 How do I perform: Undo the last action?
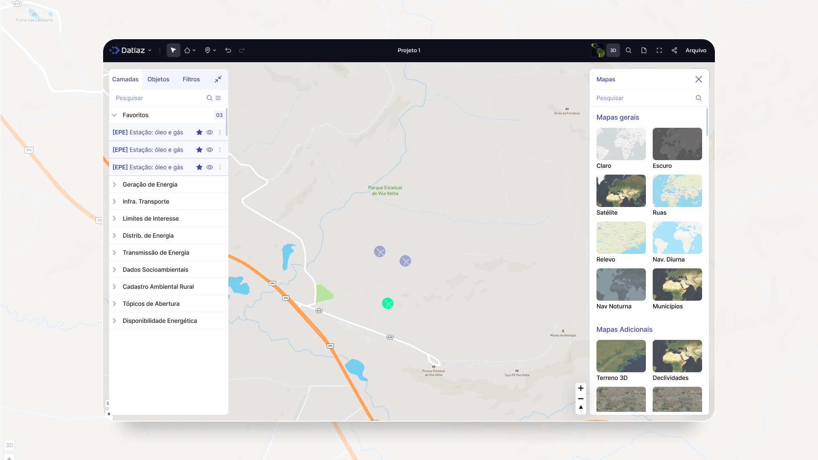(228, 50)
